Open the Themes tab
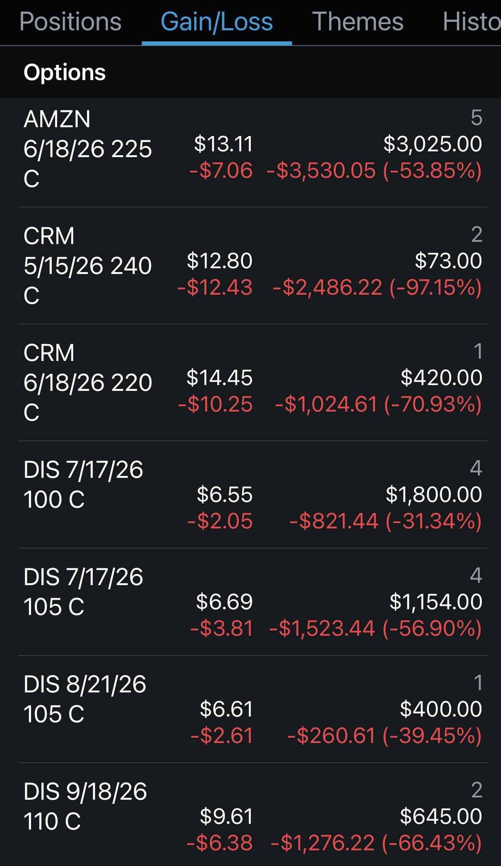 click(x=357, y=21)
